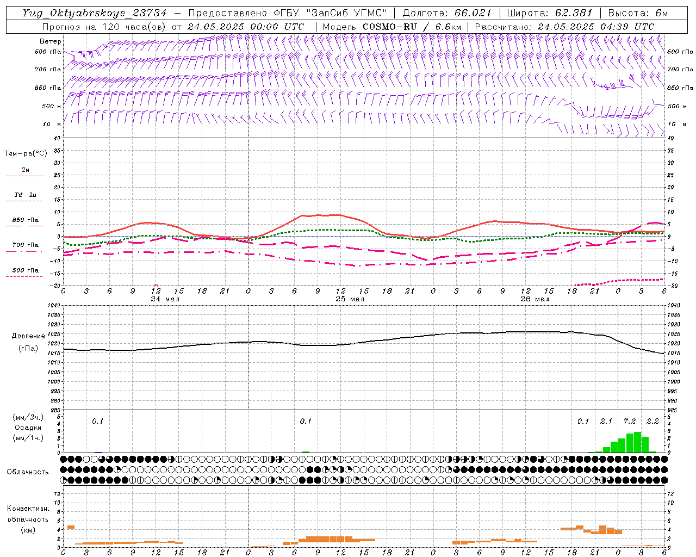Select the Высота: 6м header field
This screenshot has width=696, height=557.
click(638, 13)
